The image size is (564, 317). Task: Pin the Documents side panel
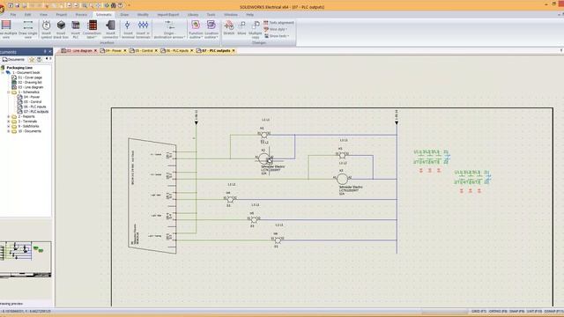tap(45, 52)
